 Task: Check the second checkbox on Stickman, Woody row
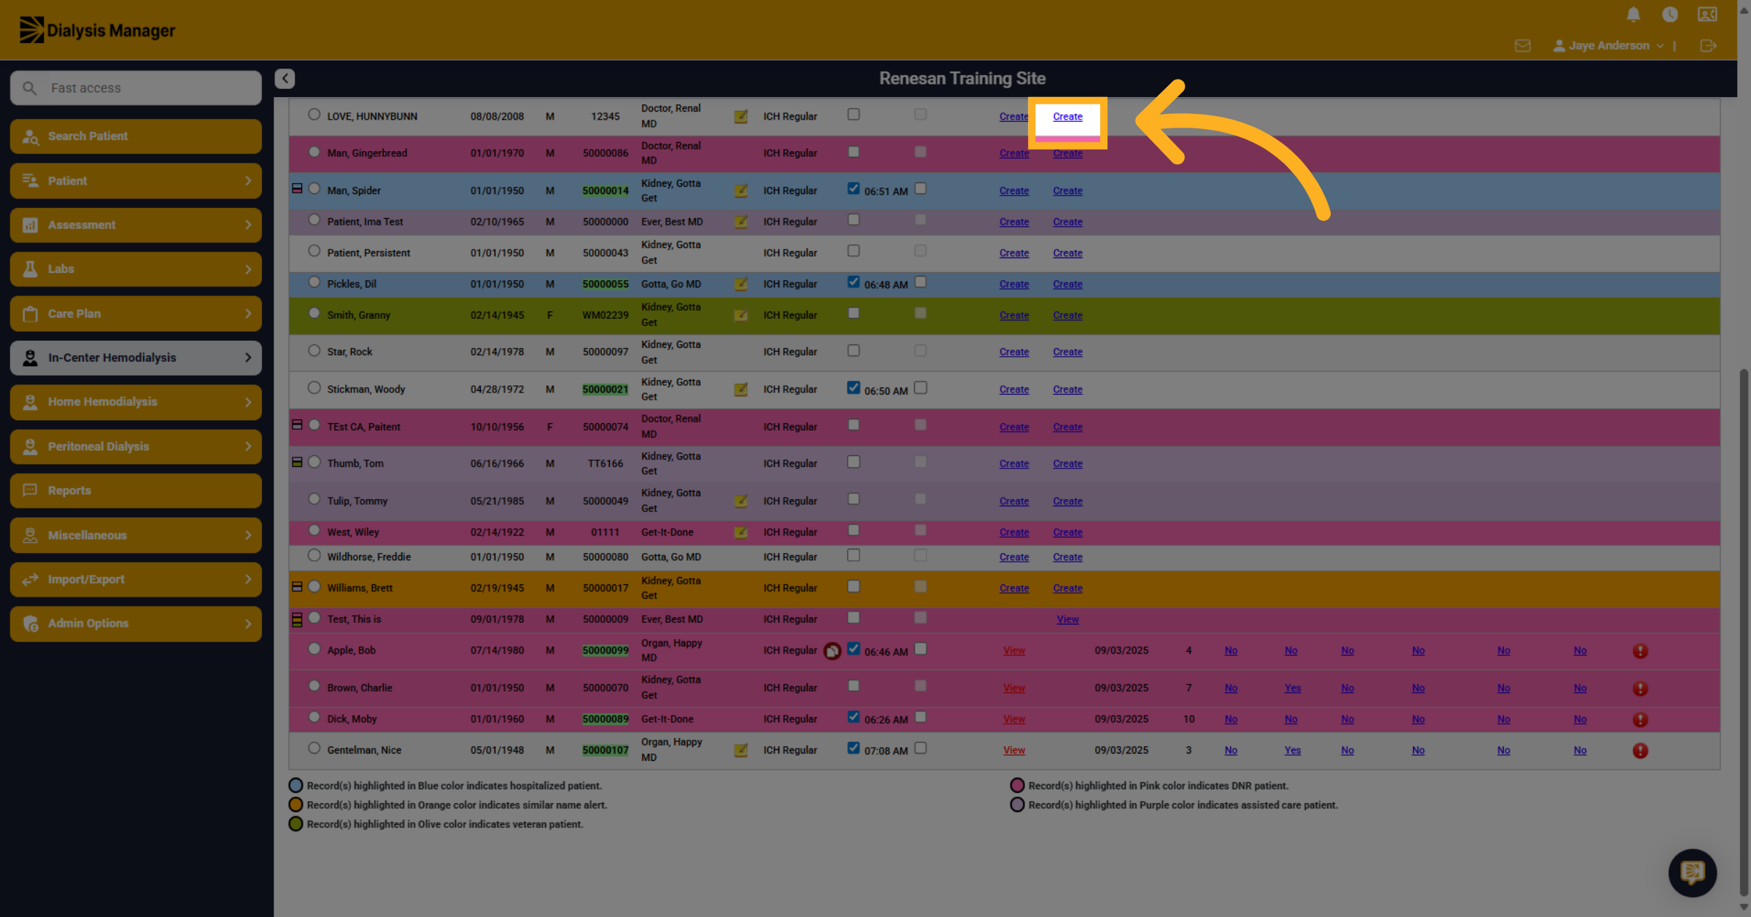(x=921, y=387)
